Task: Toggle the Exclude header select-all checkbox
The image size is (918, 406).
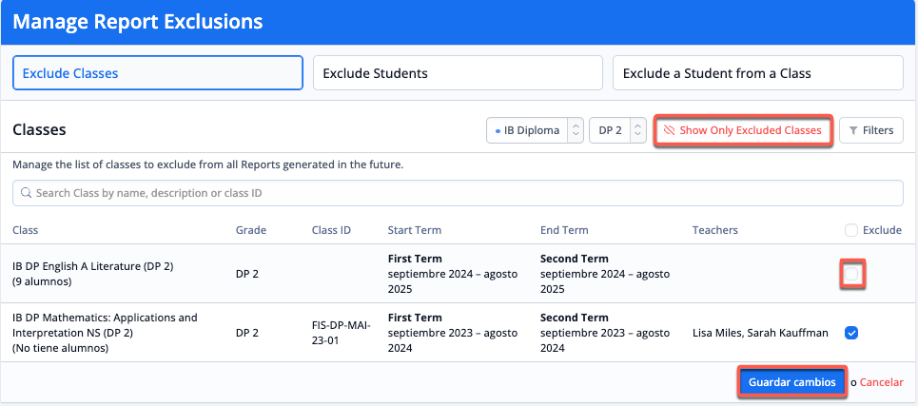Action: pos(851,230)
